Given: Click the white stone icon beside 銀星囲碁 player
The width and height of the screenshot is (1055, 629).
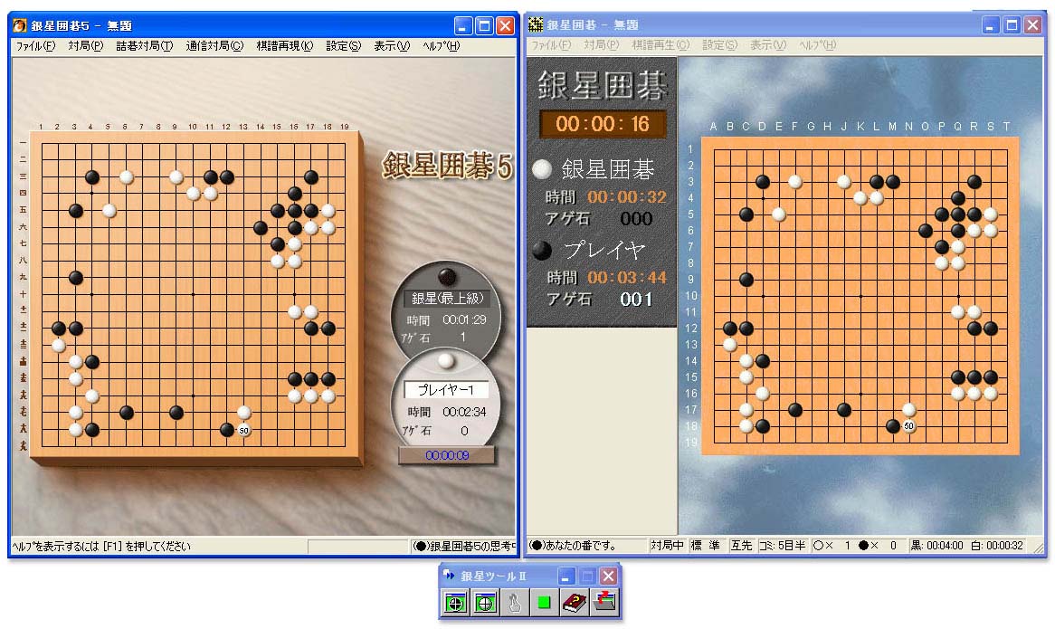Looking at the screenshot, I should coord(542,169).
